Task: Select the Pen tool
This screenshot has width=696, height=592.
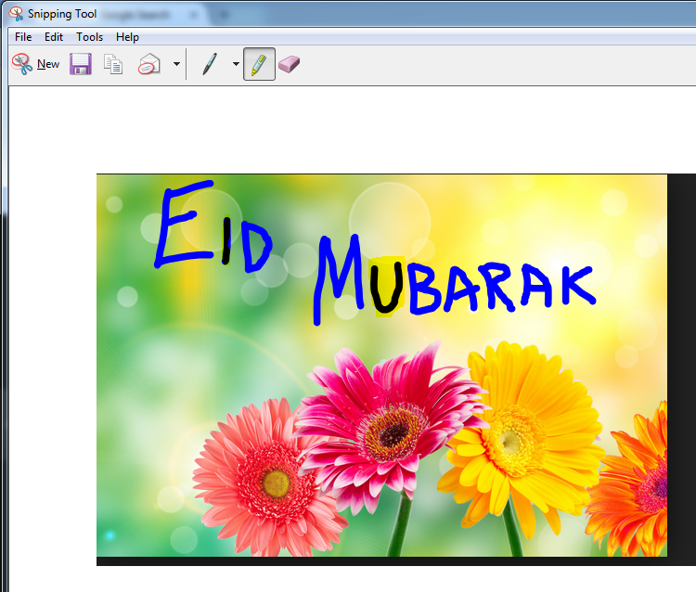Action: (210, 64)
